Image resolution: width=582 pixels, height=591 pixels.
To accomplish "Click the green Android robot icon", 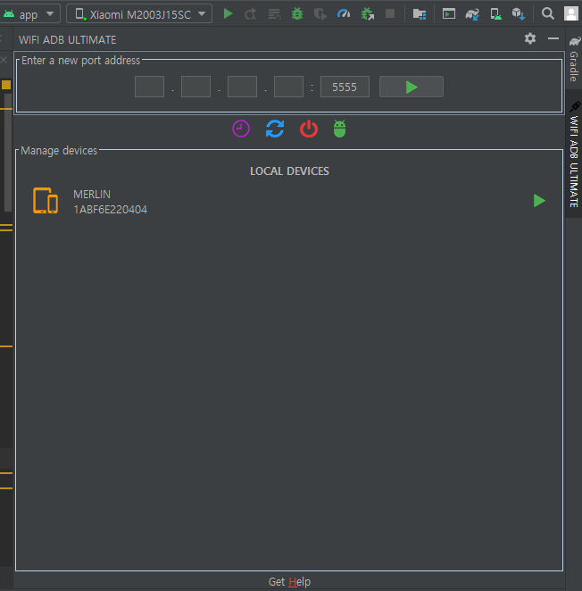I will point(339,129).
